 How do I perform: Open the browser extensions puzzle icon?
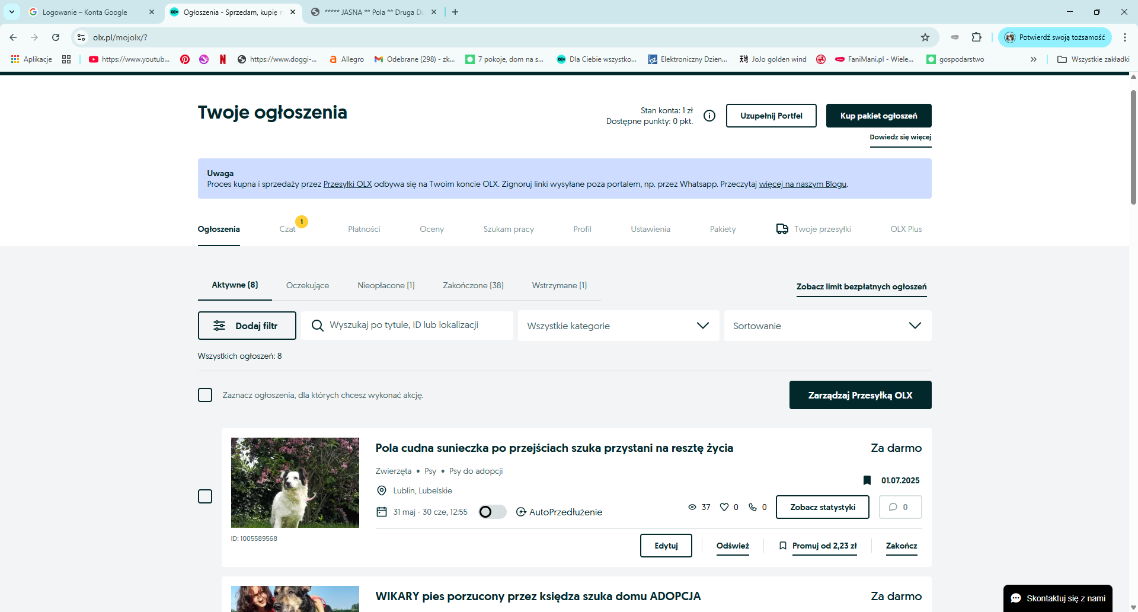tap(977, 37)
